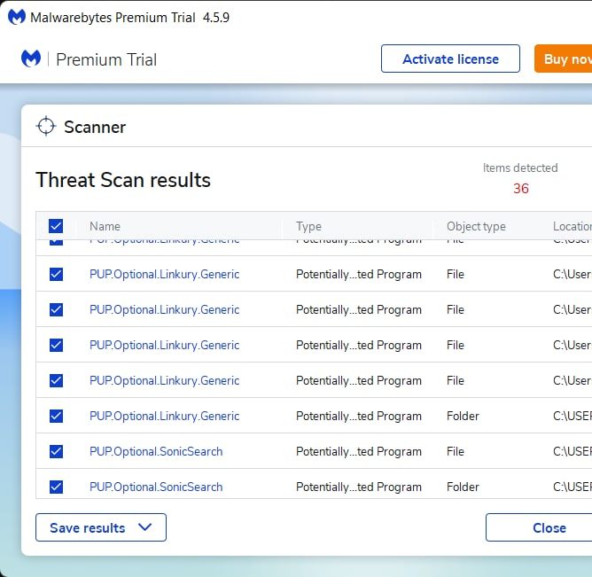Select the Folder cell in the Linkury row
The width and height of the screenshot is (592, 577).
463,416
